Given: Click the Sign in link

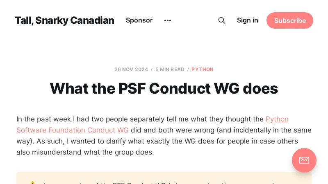Looking at the screenshot, I should 248,20.
